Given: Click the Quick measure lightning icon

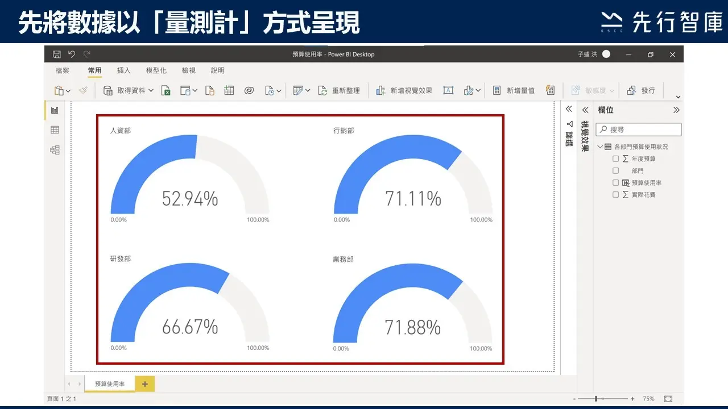Looking at the screenshot, I should tap(550, 90).
